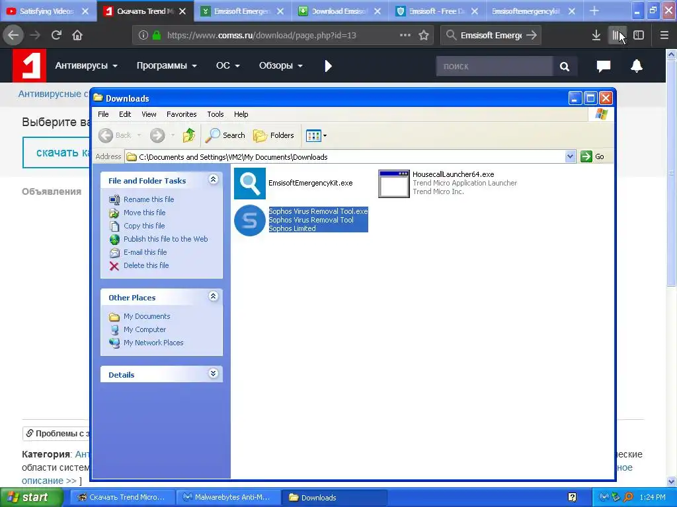Click Delete this file task
The image size is (677, 507).
[146, 265]
